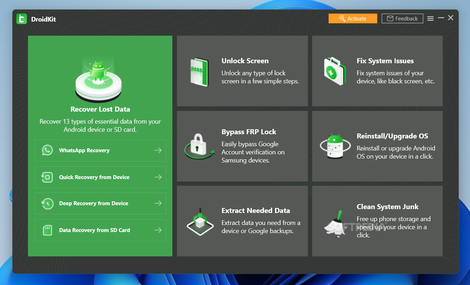This screenshot has width=470, height=285.
Task: Click the arrow beside Data Recovery from SD Card
Action: (158, 230)
